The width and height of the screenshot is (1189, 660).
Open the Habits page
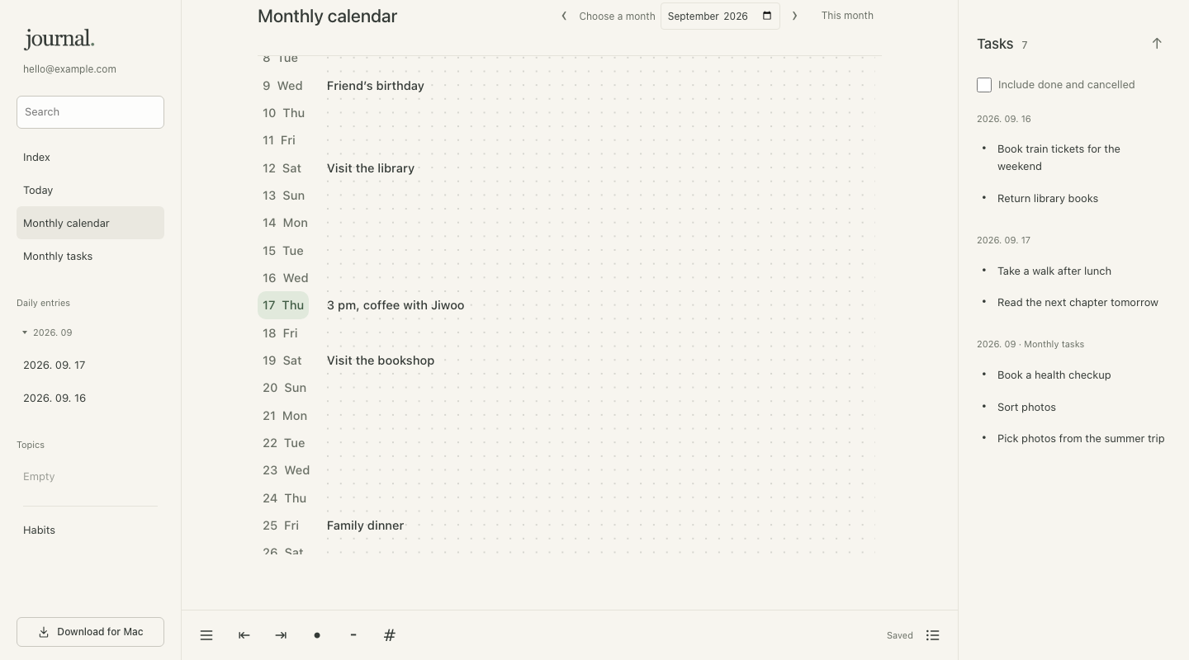coord(90,530)
